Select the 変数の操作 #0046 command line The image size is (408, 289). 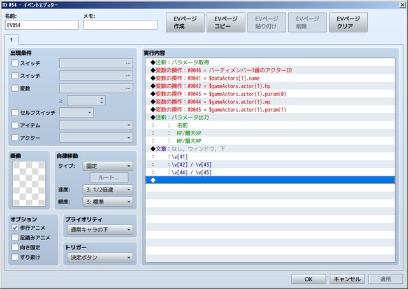(270, 70)
